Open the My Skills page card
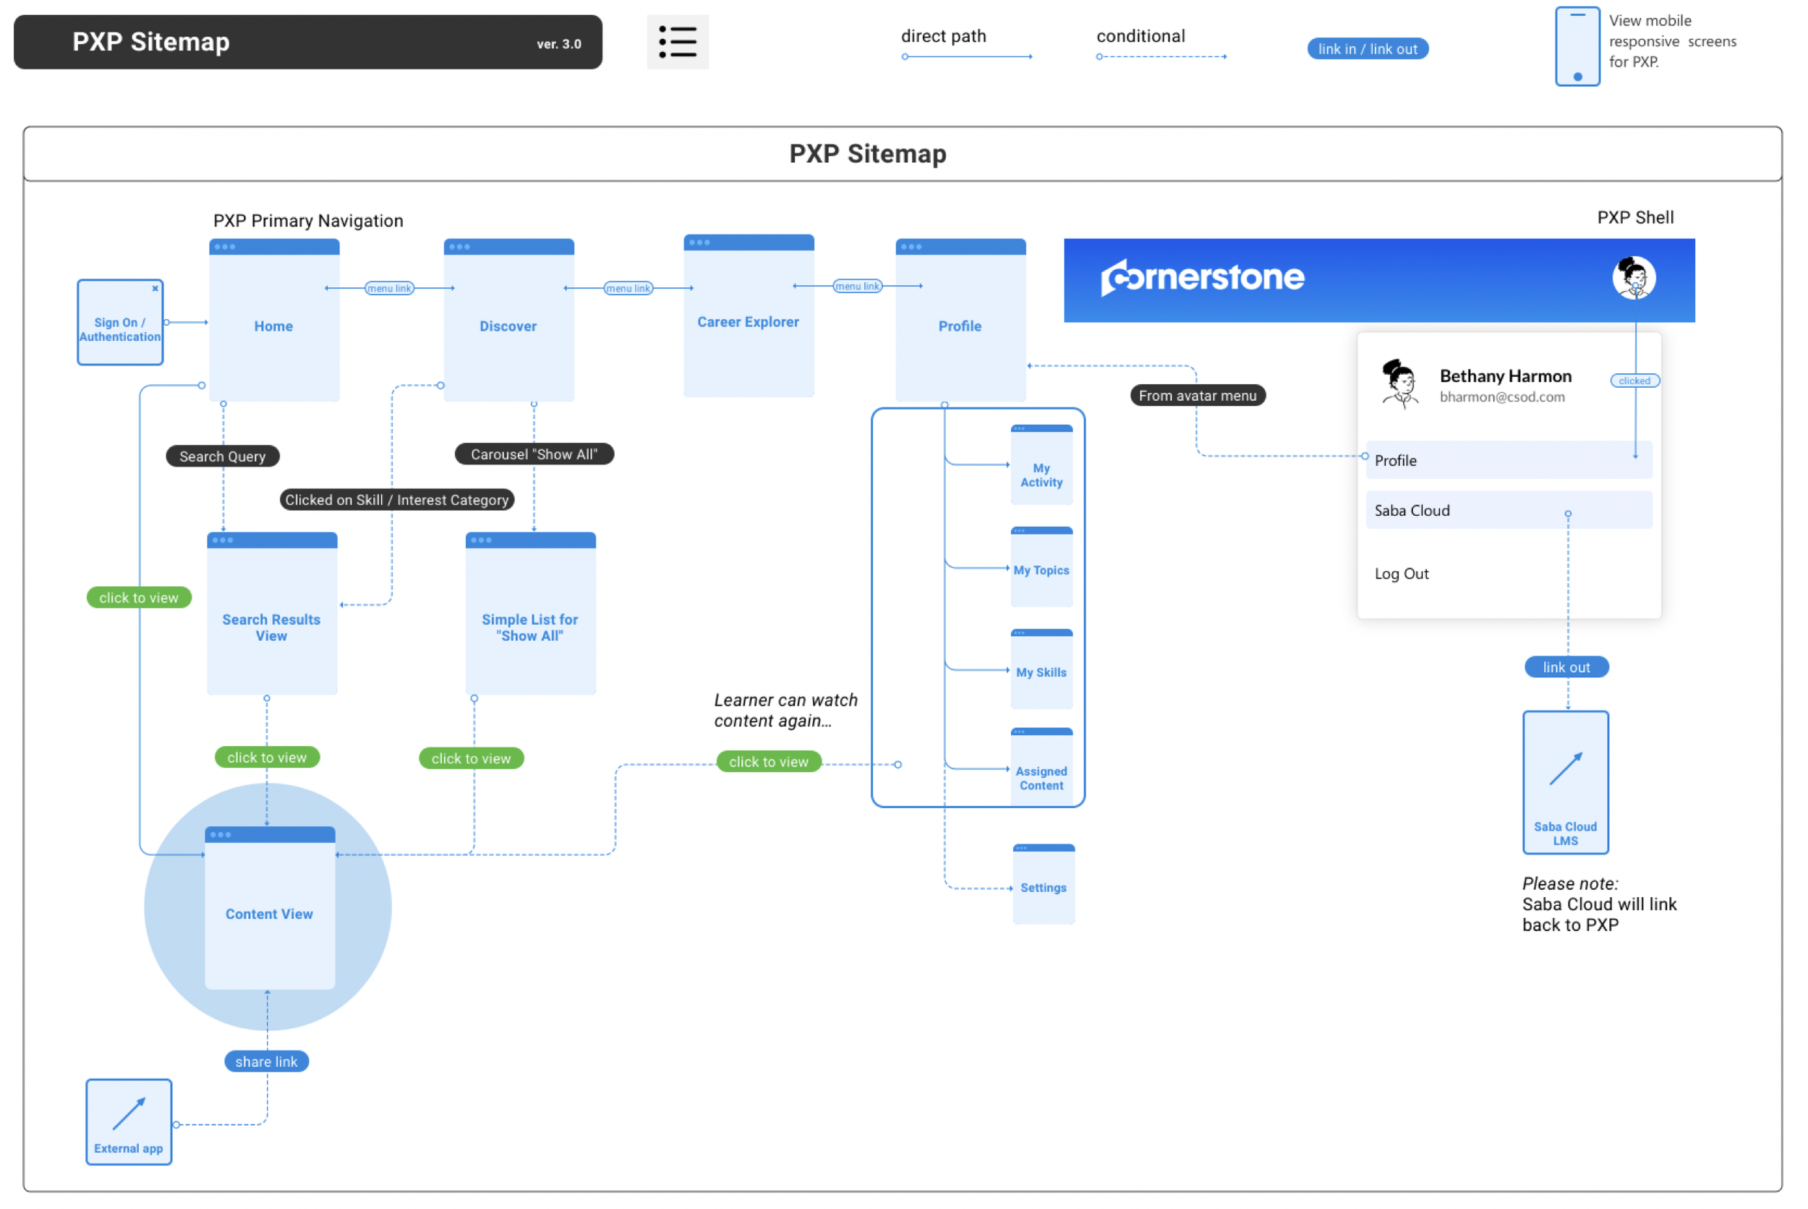 click(1041, 671)
